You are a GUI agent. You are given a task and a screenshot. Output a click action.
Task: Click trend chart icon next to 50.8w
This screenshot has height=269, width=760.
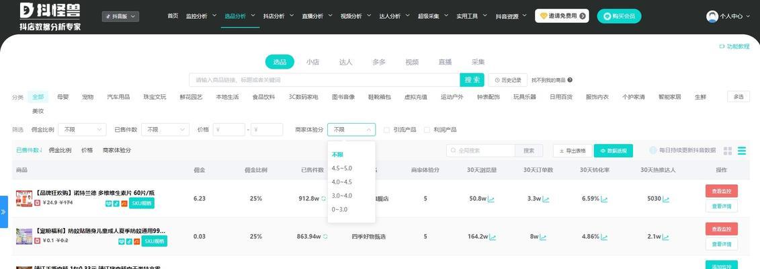point(491,198)
